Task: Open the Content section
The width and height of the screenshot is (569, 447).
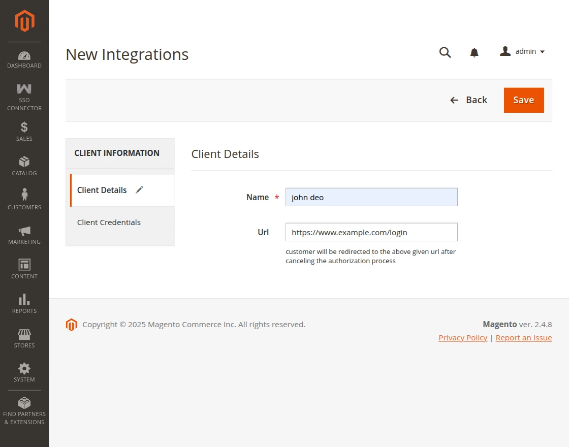Action: click(24, 269)
